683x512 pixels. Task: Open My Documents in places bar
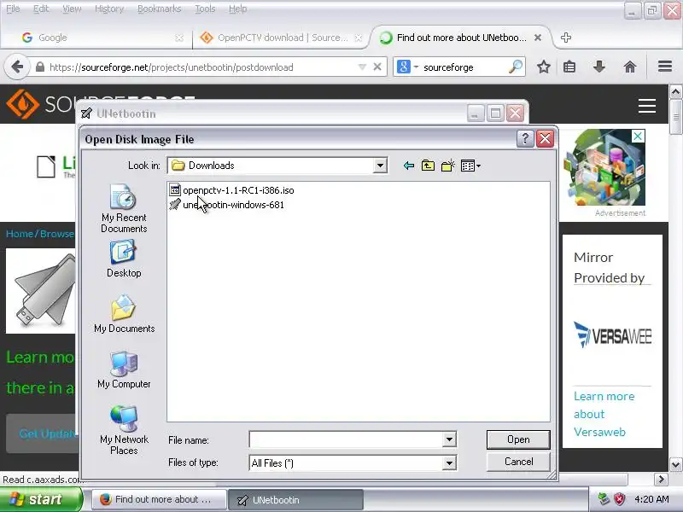124,314
